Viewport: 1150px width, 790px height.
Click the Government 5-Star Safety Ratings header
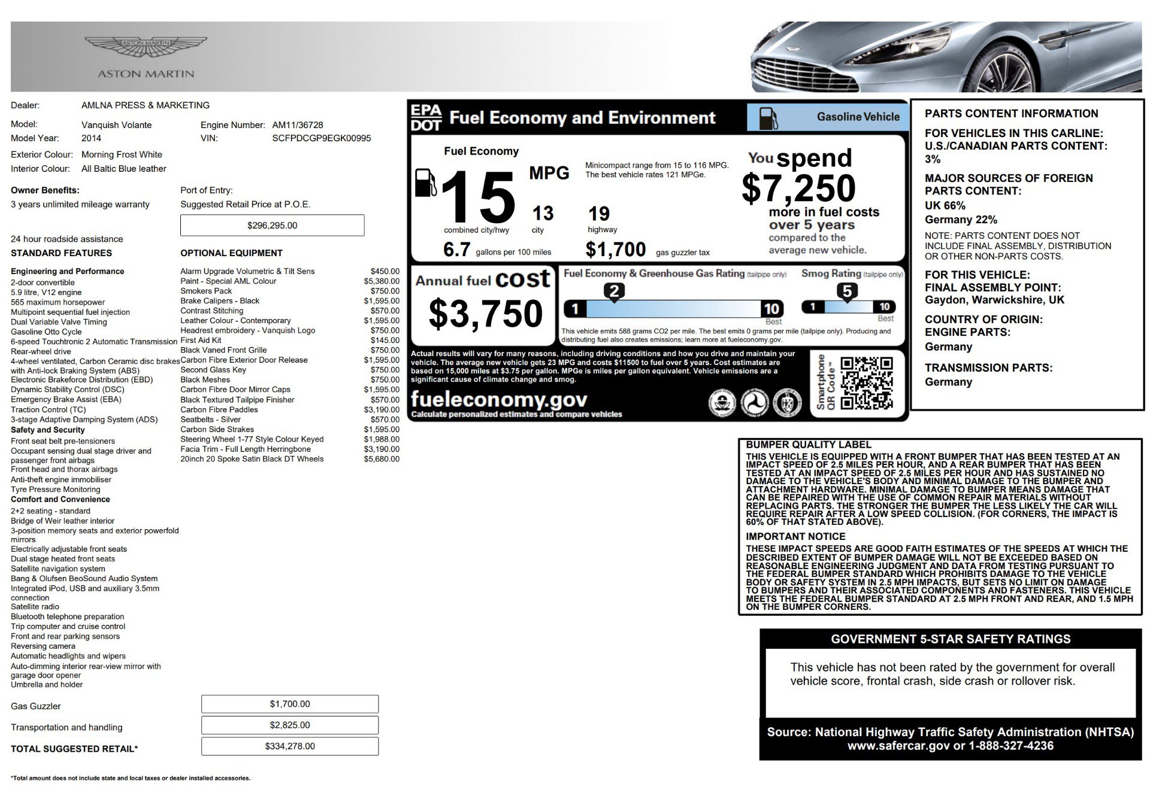(x=950, y=639)
